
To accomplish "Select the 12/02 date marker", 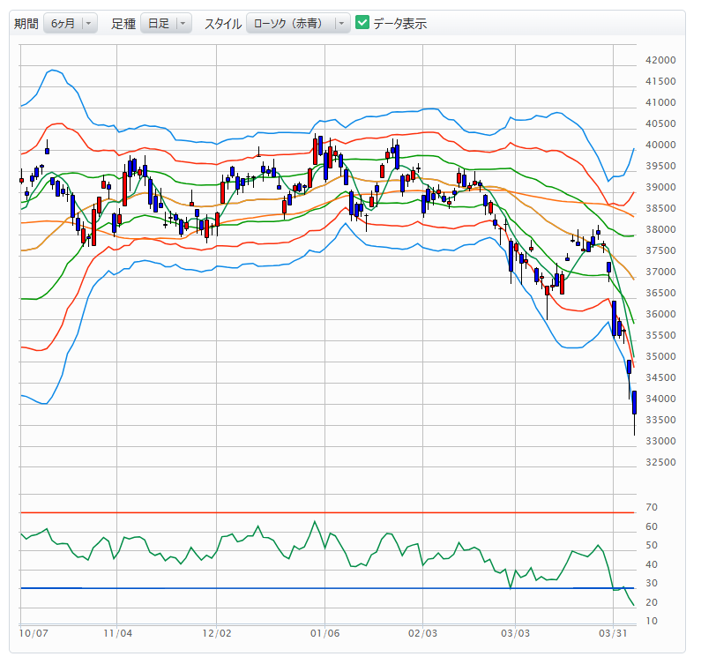I will click(x=216, y=633).
